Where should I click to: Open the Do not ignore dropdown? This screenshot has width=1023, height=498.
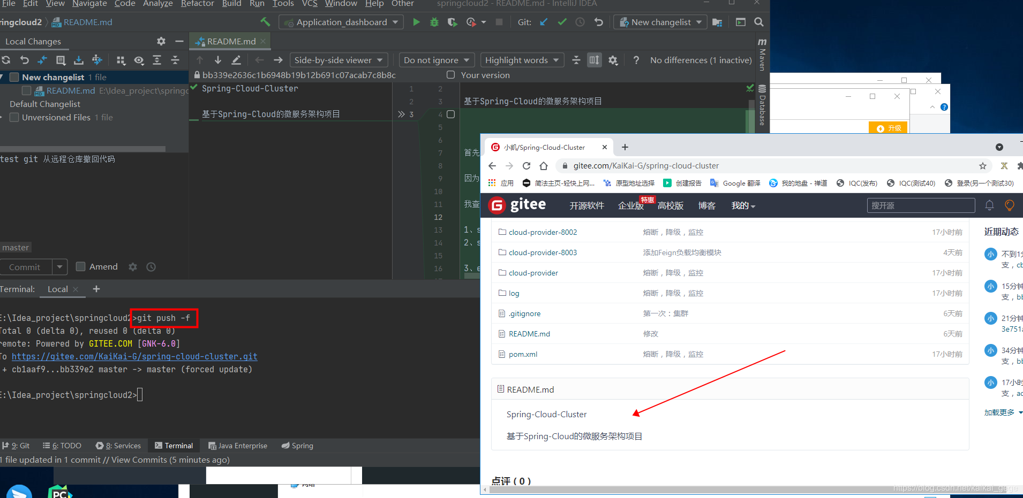click(x=437, y=60)
